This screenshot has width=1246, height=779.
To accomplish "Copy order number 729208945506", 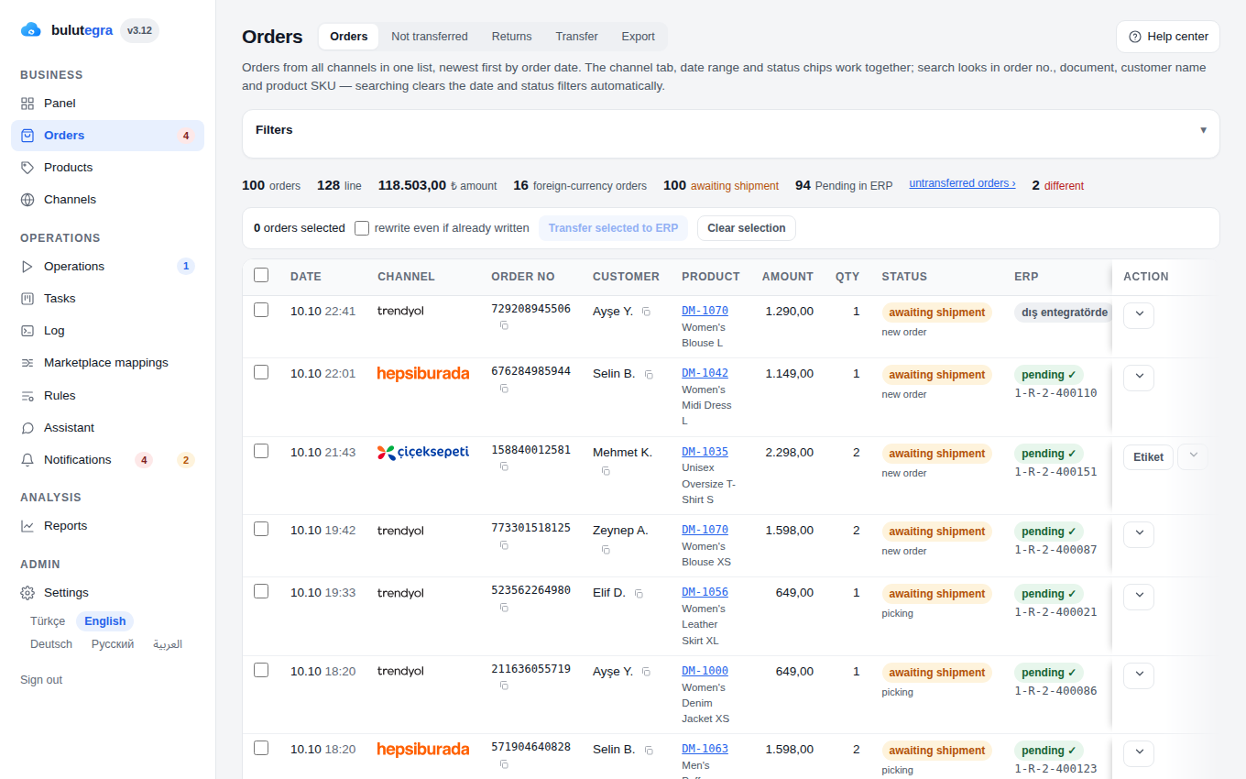I will [x=504, y=325].
